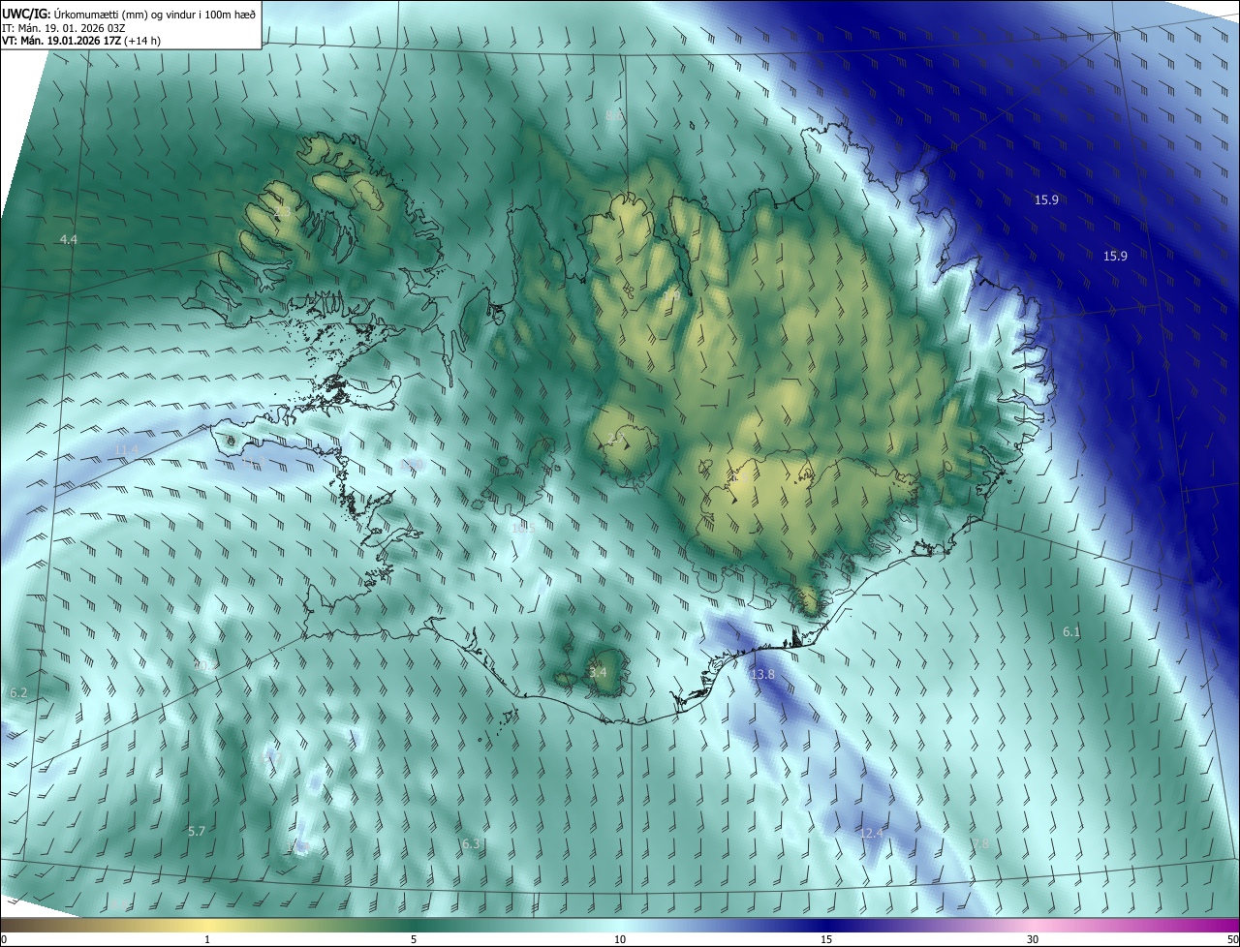Click the 30 tick on the color scale
The height and width of the screenshot is (947, 1240).
(x=1033, y=940)
